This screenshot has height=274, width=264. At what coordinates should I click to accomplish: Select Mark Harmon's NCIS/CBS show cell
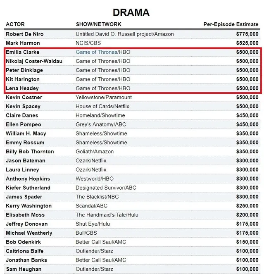88,43
